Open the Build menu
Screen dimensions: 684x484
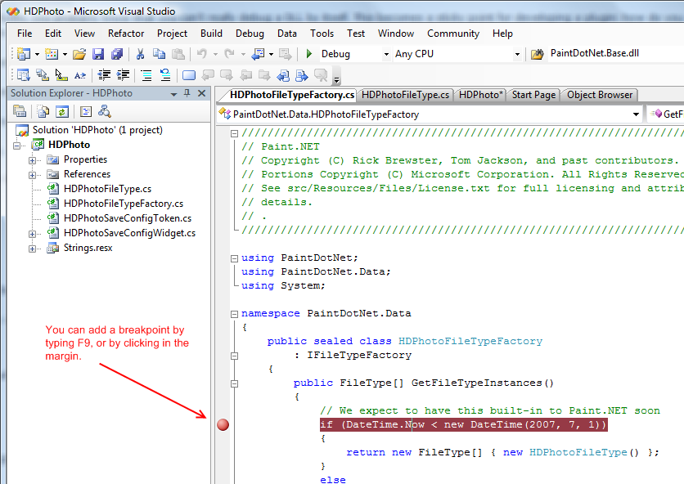tap(212, 34)
